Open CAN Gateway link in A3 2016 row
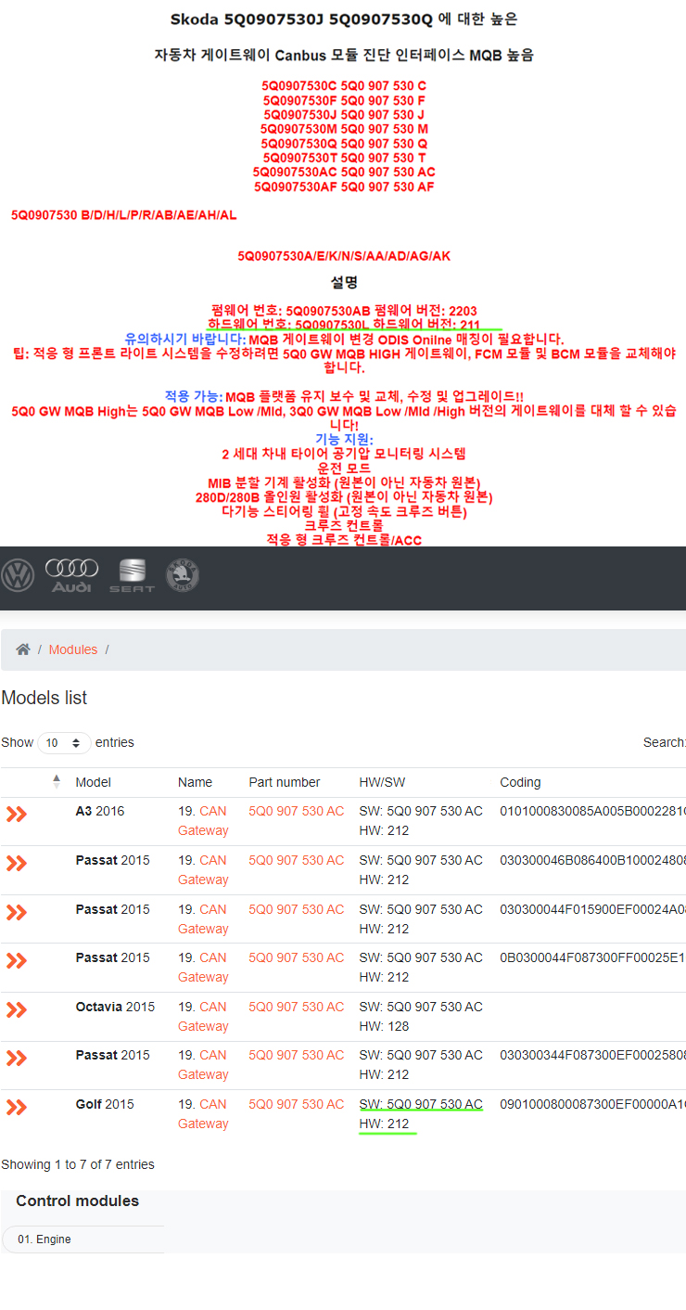686x1310 pixels. click(x=203, y=820)
